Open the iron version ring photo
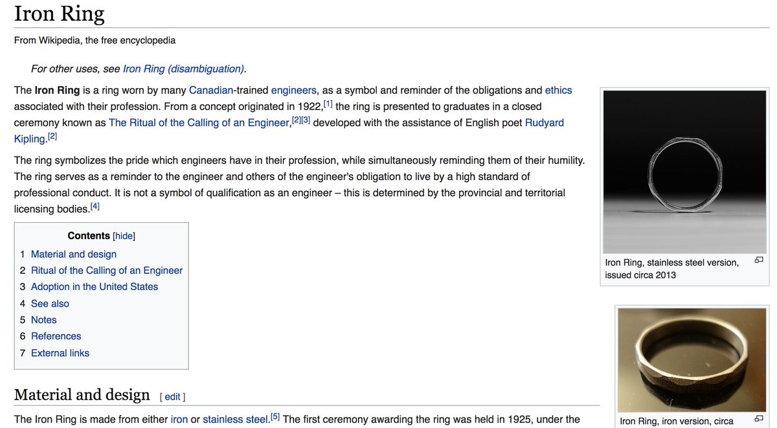 pos(692,360)
